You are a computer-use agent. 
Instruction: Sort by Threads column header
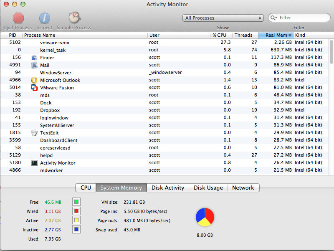click(245, 35)
